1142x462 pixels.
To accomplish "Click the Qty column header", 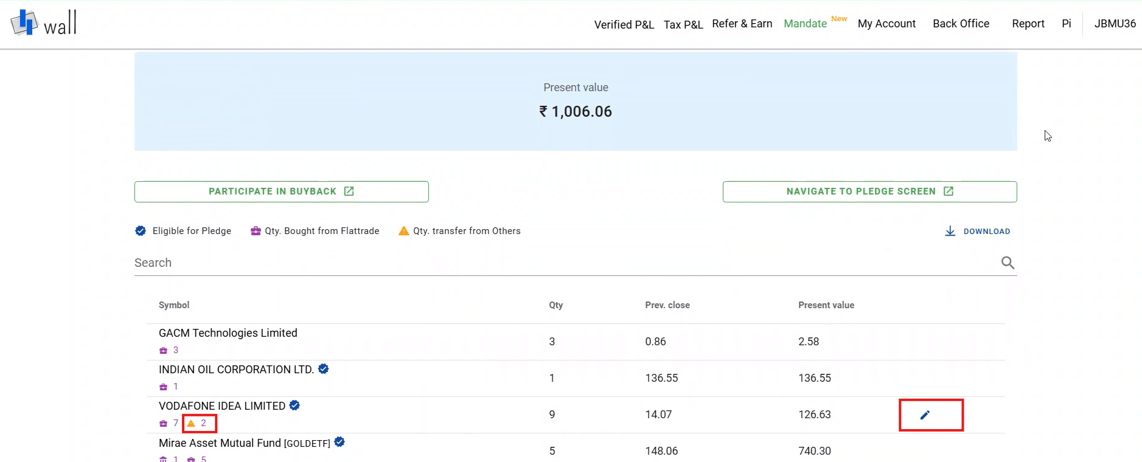I will point(556,305).
